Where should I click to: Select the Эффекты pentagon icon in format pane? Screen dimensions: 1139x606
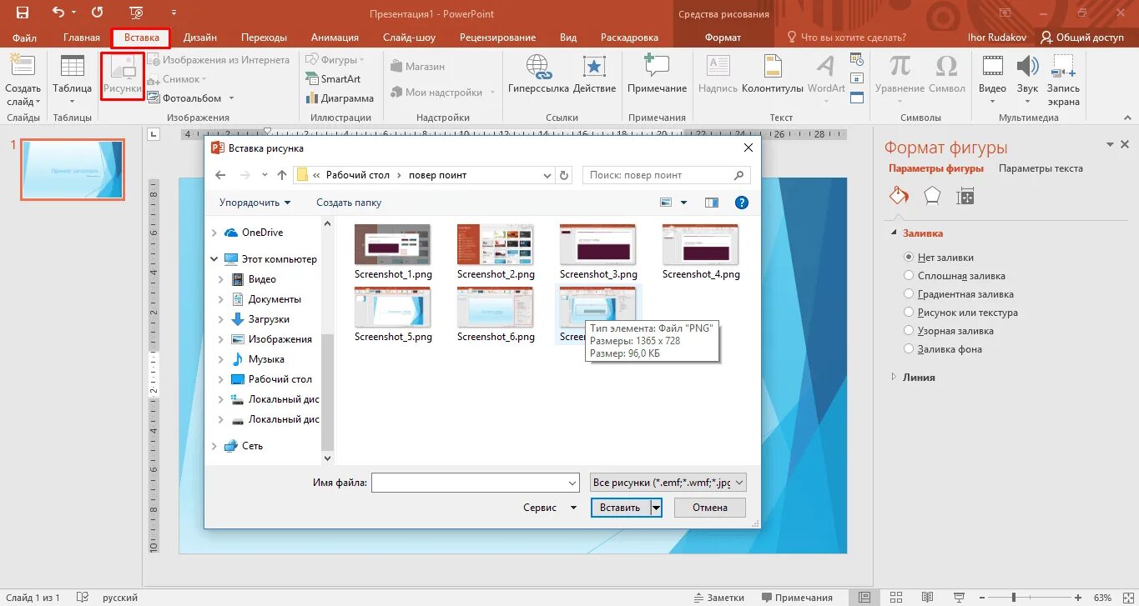tap(932, 196)
